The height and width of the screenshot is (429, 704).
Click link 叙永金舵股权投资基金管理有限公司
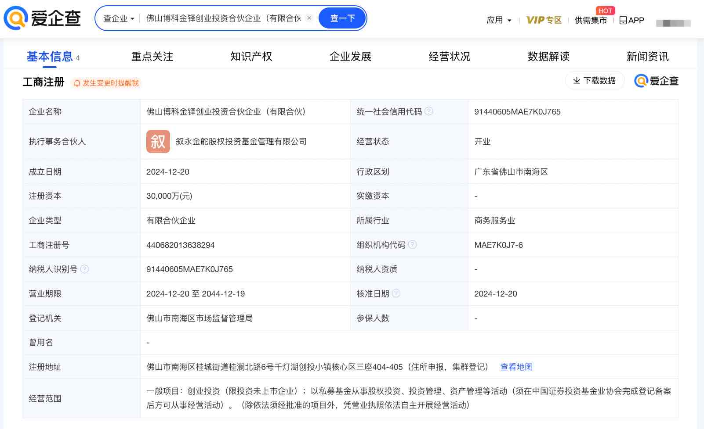(x=240, y=141)
